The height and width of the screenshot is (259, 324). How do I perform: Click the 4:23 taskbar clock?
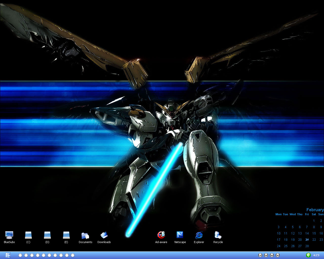coord(316,255)
